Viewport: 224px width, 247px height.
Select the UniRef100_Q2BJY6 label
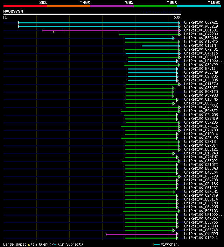(201, 138)
